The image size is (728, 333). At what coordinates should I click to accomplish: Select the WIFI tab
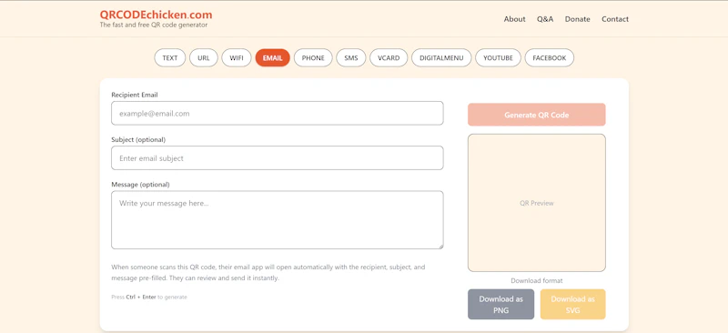pos(237,58)
